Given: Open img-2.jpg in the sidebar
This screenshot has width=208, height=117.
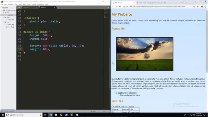Looking at the screenshot, I should click(11, 27).
